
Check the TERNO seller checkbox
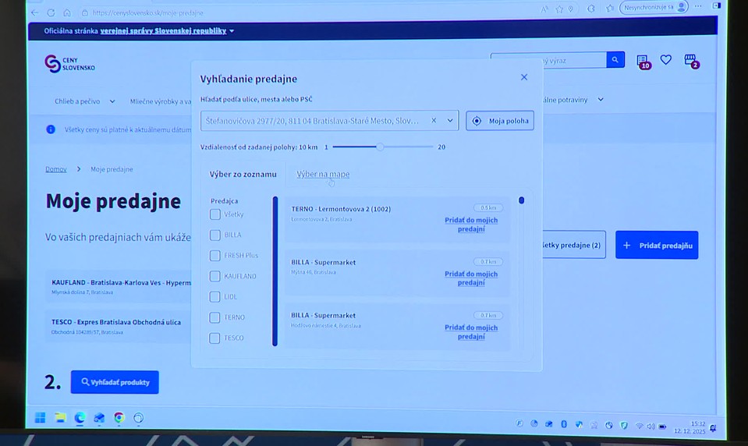(215, 317)
